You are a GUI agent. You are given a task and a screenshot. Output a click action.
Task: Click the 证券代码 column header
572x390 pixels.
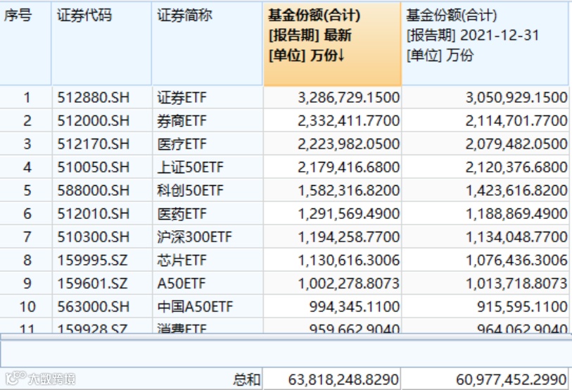pos(101,44)
